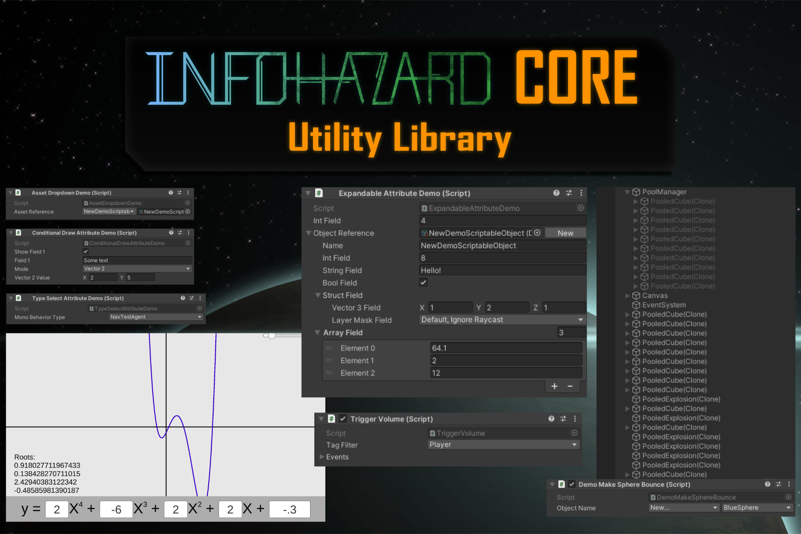This screenshot has height=534, width=801.
Task: Uncheck the Bool Field checkbox
Action: 423,282
